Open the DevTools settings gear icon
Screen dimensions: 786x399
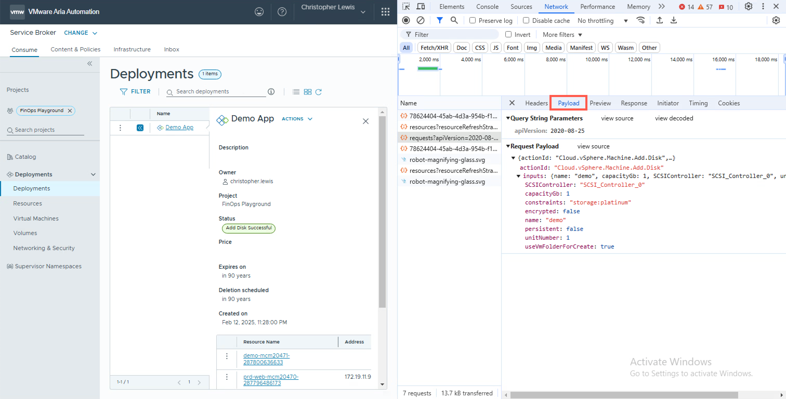click(748, 7)
